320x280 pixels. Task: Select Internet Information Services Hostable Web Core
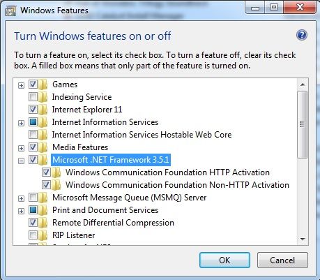(142, 135)
